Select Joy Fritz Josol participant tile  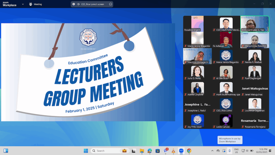point(197,121)
